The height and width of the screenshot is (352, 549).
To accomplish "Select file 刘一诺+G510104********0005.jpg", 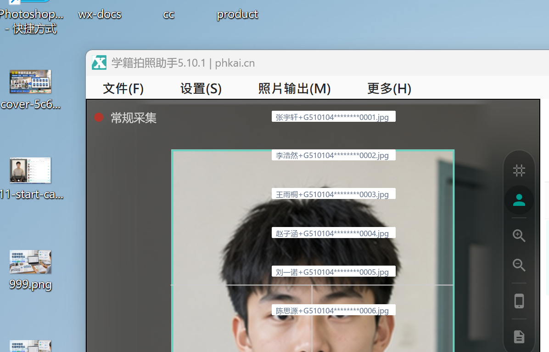I will [334, 272].
